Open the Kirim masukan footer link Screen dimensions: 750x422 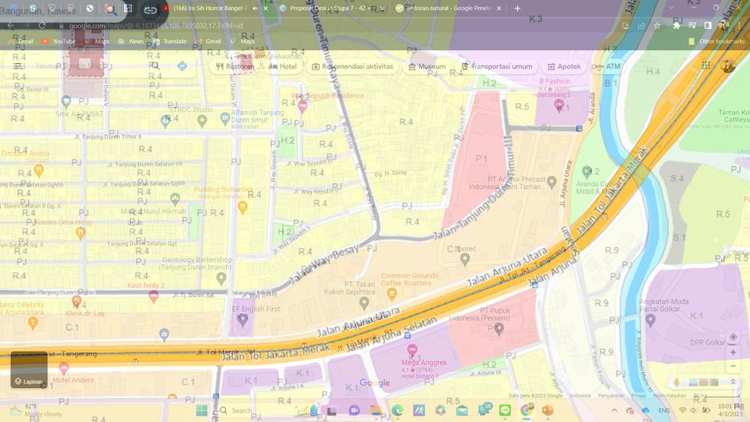[x=670, y=395]
